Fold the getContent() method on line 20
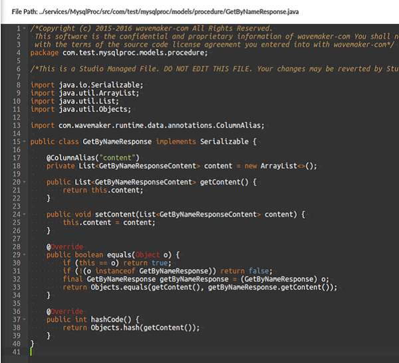This screenshot has width=399, height=363. (25, 182)
